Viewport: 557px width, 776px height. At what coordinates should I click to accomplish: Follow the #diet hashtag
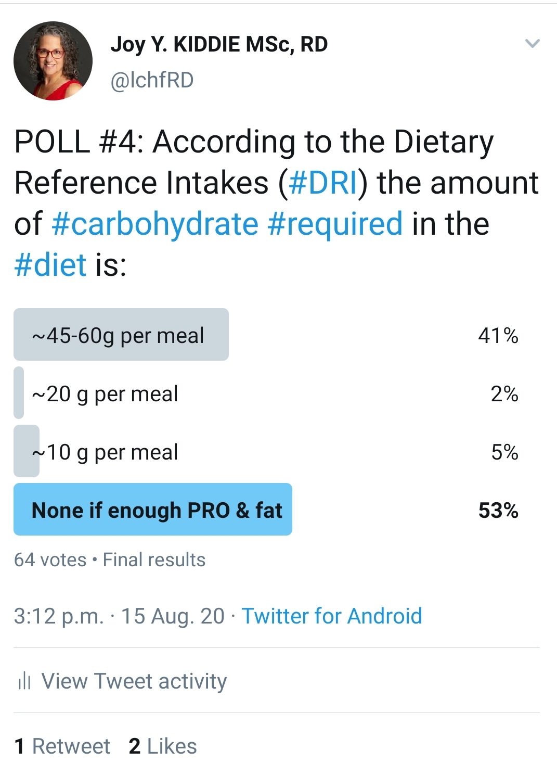pos(50,264)
